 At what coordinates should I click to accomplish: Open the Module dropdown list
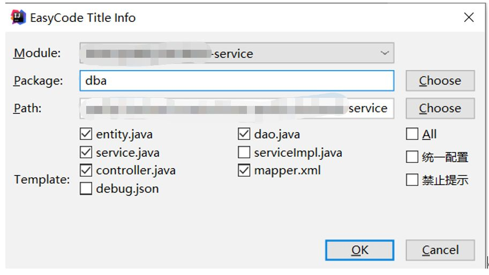237,54
